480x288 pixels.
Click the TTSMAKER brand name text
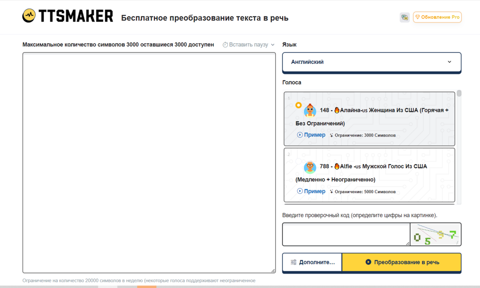[x=76, y=16]
